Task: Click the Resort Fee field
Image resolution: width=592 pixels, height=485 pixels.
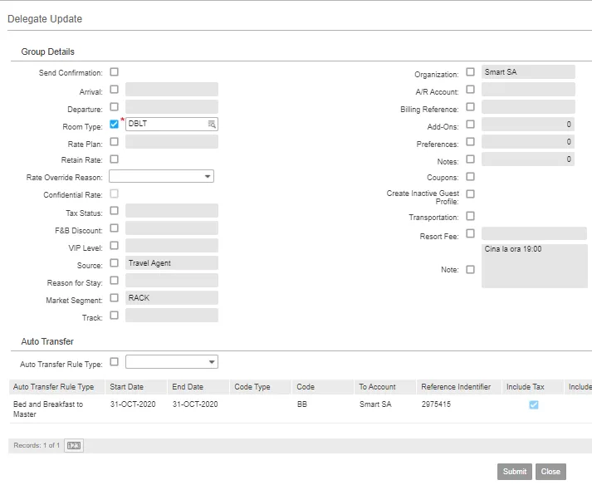Action: click(534, 233)
